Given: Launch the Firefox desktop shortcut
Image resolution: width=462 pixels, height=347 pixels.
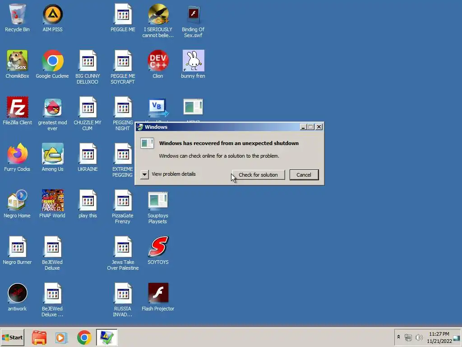Looking at the screenshot, I should coord(17,154).
